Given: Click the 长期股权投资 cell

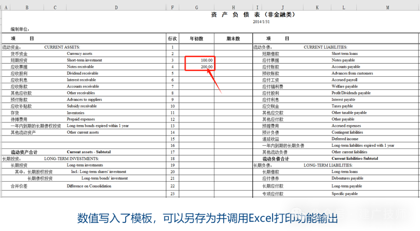Looking at the screenshot, I should pyautogui.click(x=40, y=172).
